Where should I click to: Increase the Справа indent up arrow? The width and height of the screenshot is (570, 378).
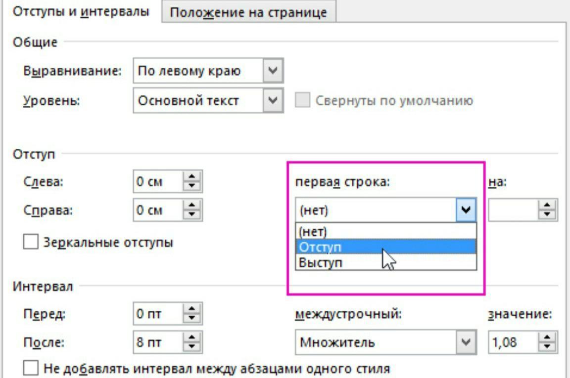191,205
